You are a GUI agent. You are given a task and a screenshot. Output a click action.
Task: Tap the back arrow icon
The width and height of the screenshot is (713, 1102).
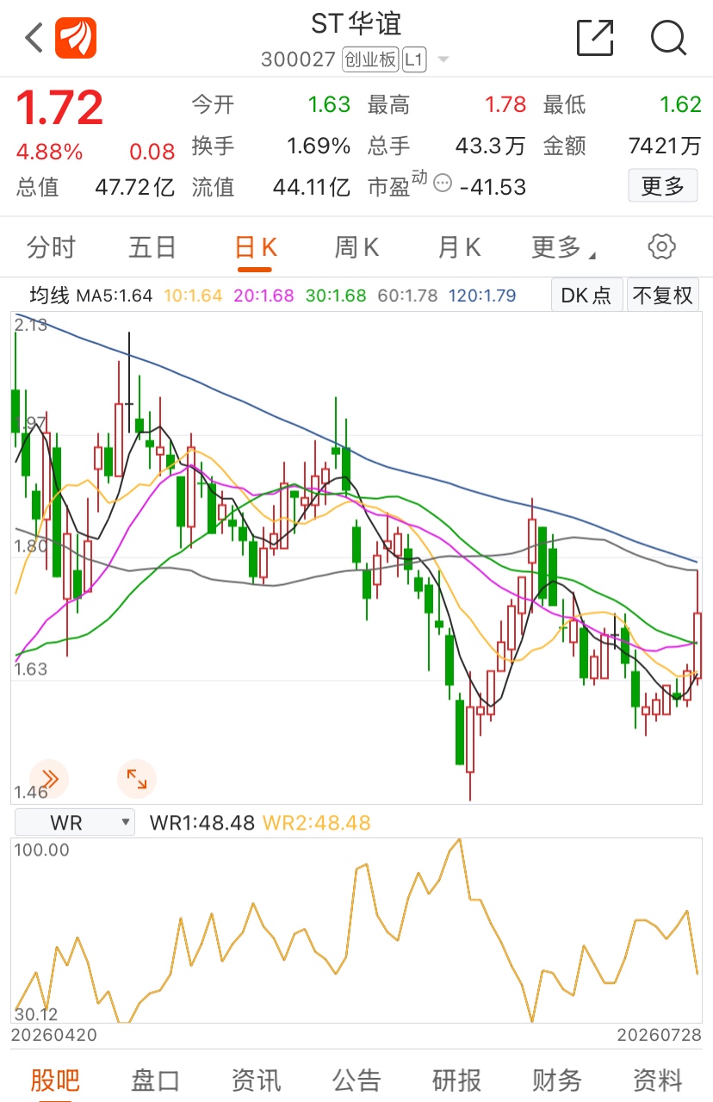(x=34, y=38)
